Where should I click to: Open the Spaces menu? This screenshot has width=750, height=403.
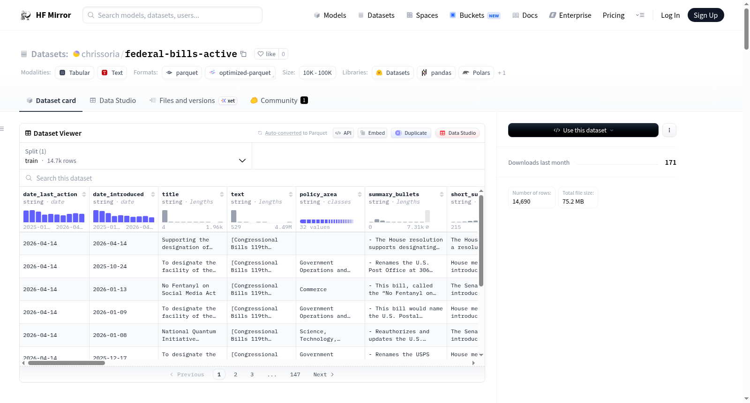point(422,15)
